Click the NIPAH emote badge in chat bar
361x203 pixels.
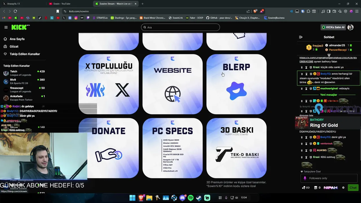331,187
